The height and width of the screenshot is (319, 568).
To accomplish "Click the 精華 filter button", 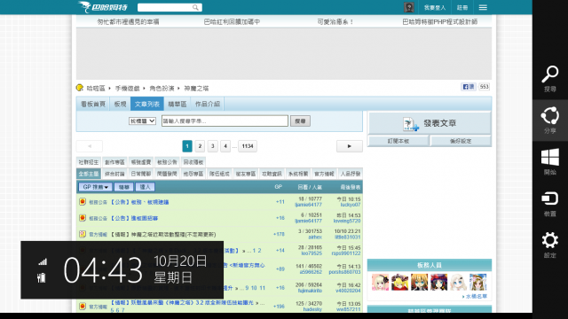I will (124, 187).
